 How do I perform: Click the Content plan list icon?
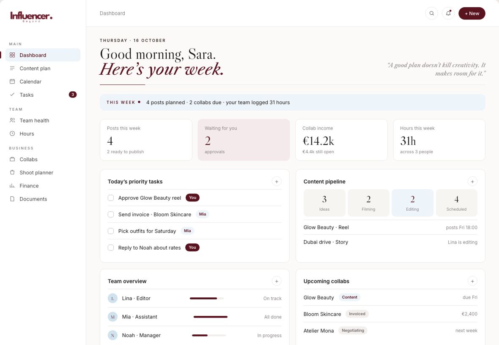click(12, 68)
